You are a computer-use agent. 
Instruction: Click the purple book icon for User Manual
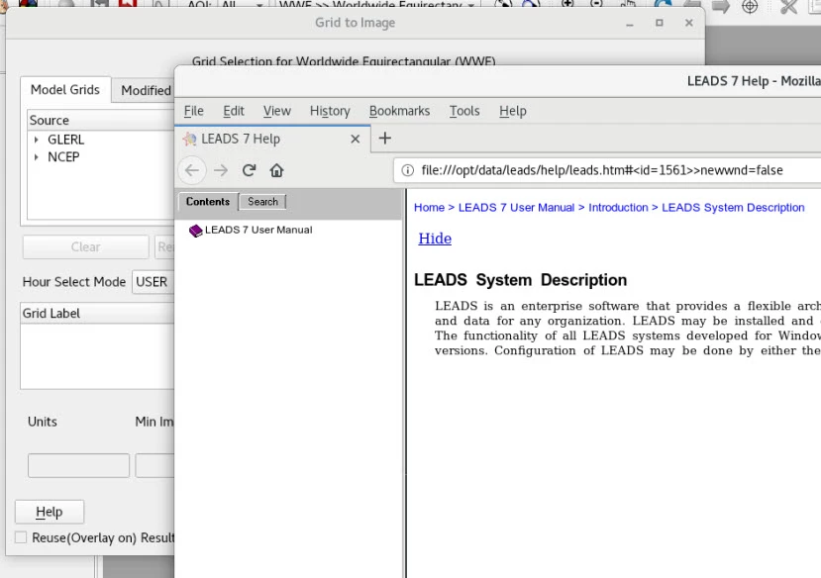click(x=195, y=231)
